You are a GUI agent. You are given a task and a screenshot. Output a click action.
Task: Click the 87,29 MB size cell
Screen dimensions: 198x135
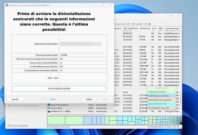143,111
